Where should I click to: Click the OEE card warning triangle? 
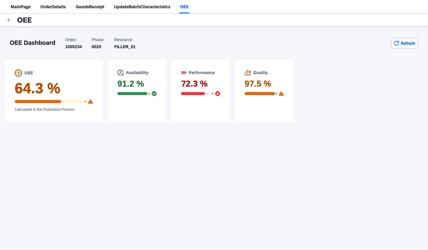tap(90, 102)
